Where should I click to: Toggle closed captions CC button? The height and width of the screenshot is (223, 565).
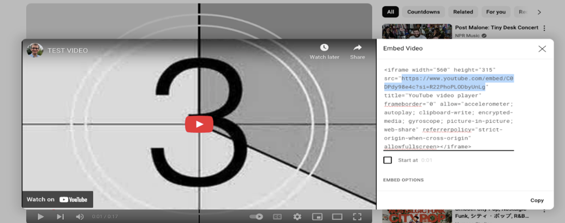(x=277, y=217)
